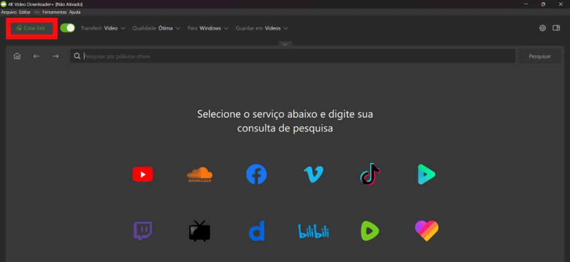Viewport: 570px width, 262px height.
Task: Expand the Guardar em Vídeos dropdown
Action: point(262,28)
